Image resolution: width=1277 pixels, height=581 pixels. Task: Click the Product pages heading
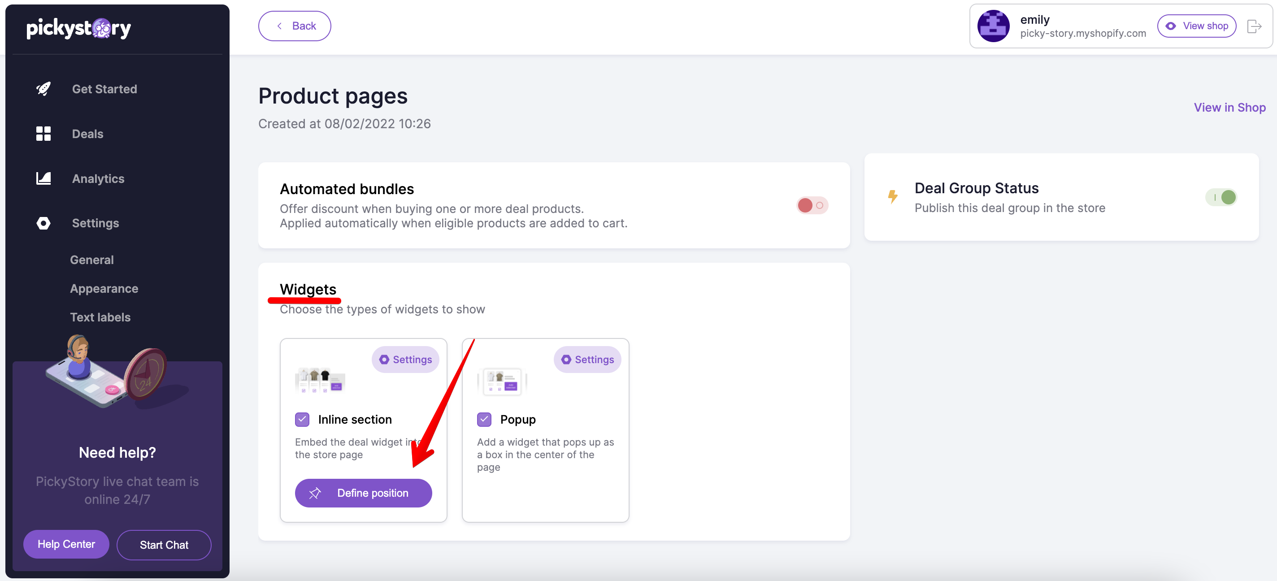[x=333, y=95]
